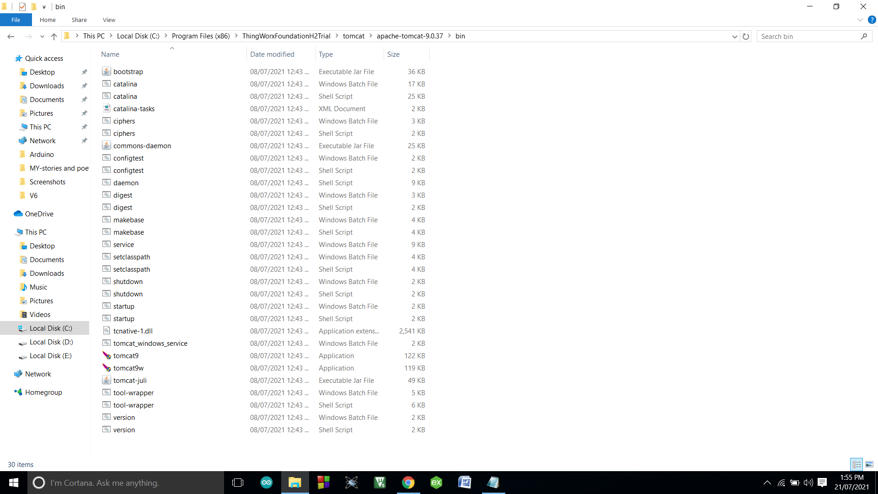Open the File menu

pyautogui.click(x=16, y=20)
